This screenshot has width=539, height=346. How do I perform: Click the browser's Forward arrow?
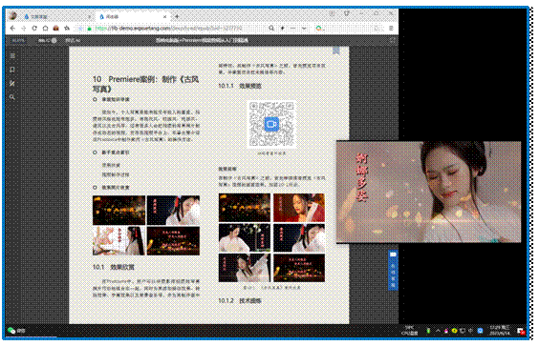[x=24, y=29]
